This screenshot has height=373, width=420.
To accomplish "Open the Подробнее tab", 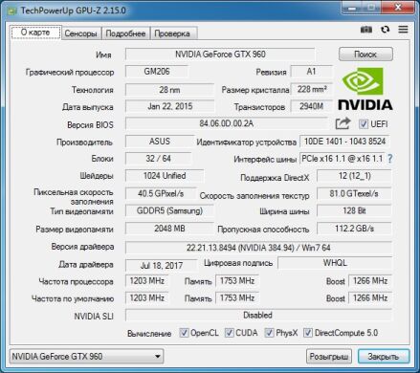I will 125,33.
